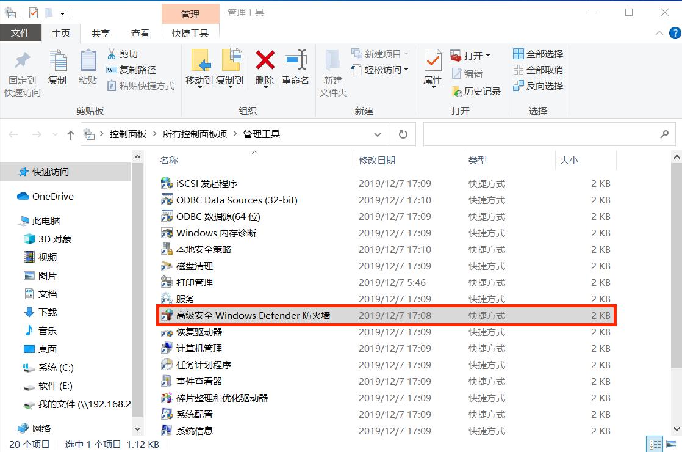Switch to details view in status bar
This screenshot has height=452, width=682.
[x=655, y=445]
